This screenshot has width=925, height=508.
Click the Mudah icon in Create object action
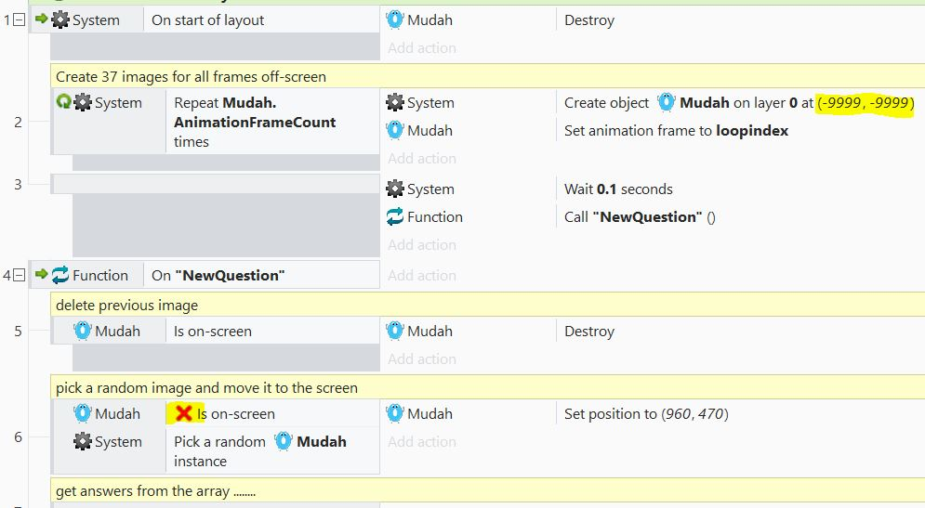tap(666, 102)
